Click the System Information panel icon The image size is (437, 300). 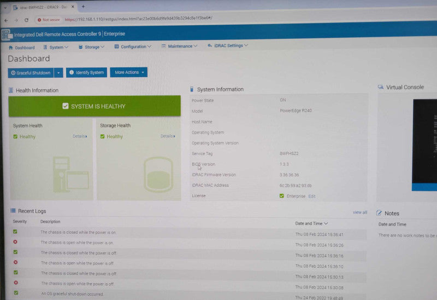coord(192,89)
